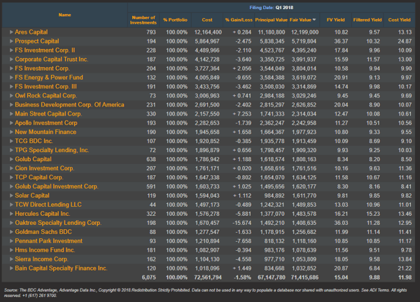420x302 pixels.
Task: Open the FS Investment Corp. III link
Action: click(x=45, y=87)
